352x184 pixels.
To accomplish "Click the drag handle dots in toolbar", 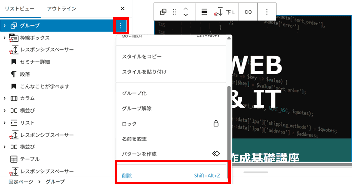I will click(x=175, y=12).
